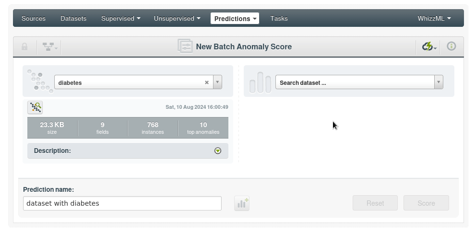Open the workflow hierarchy icon menu
This screenshot has width=475, height=246.
(49, 47)
